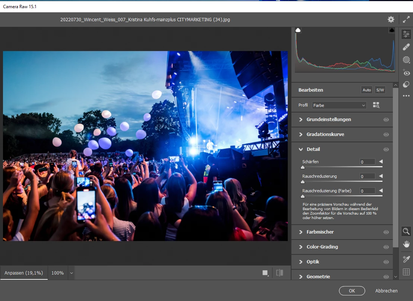Click the Rauschreduzierung slider handle
The width and height of the screenshot is (413, 301).
pyautogui.click(x=303, y=182)
